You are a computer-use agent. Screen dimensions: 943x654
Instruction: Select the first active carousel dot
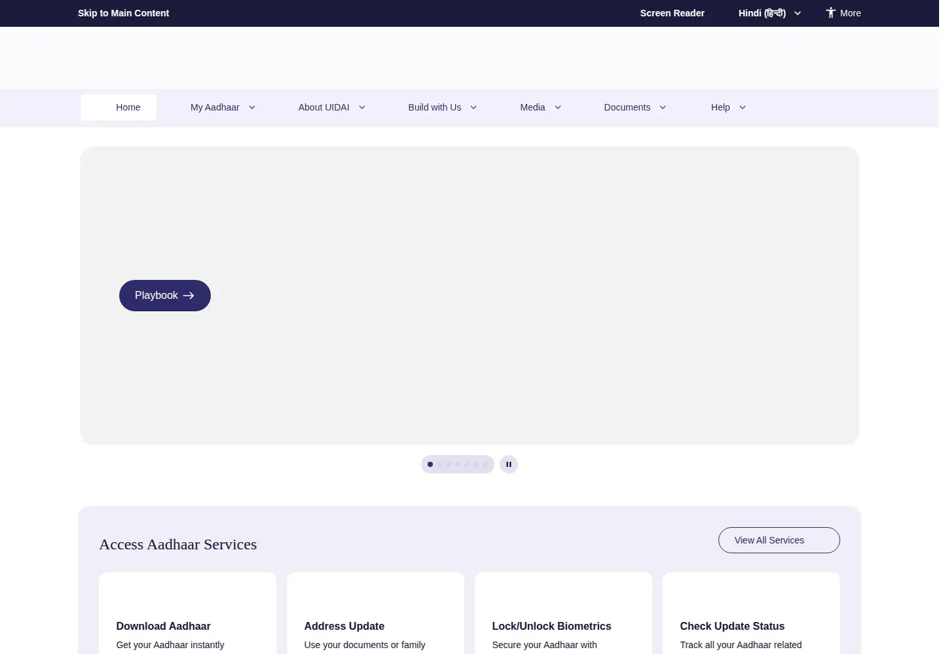430,464
